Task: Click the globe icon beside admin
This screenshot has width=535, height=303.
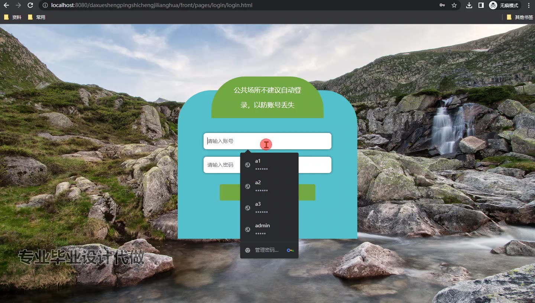Action: 248,229
